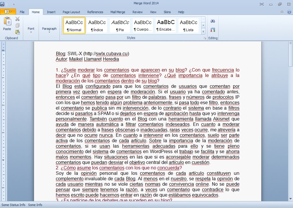Open the orange application menu button
This screenshot has height=208, width=293.
8,12
